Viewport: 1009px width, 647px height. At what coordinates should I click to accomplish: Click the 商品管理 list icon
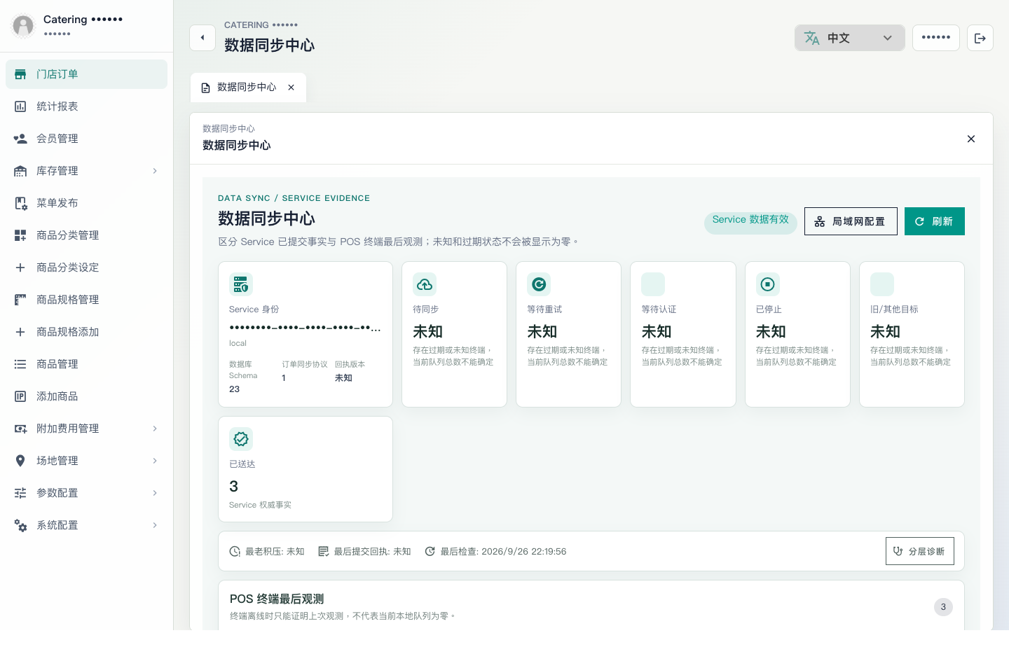20,364
